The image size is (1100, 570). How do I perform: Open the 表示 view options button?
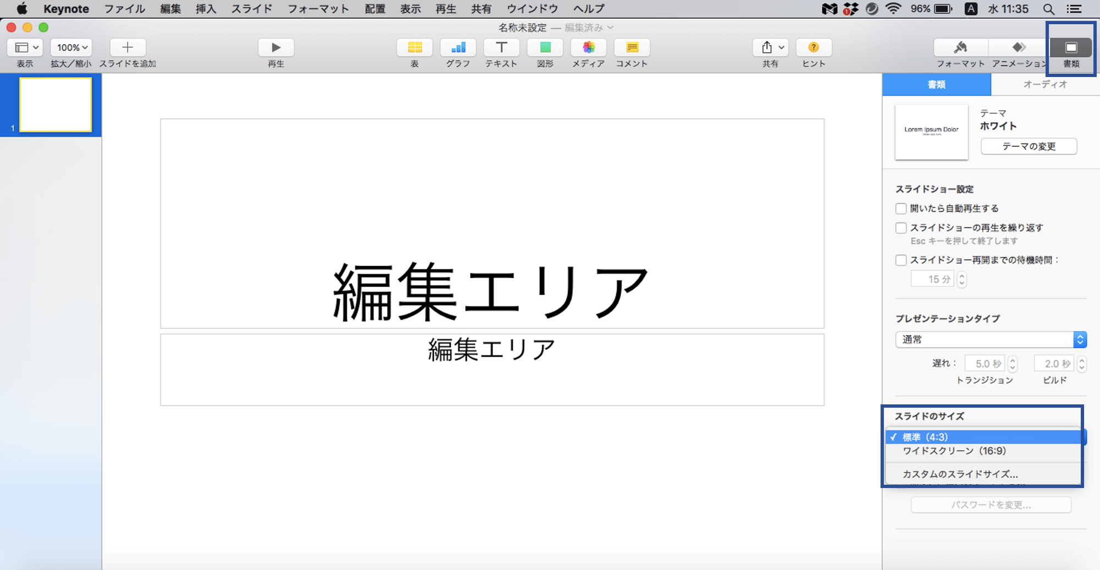coord(25,47)
